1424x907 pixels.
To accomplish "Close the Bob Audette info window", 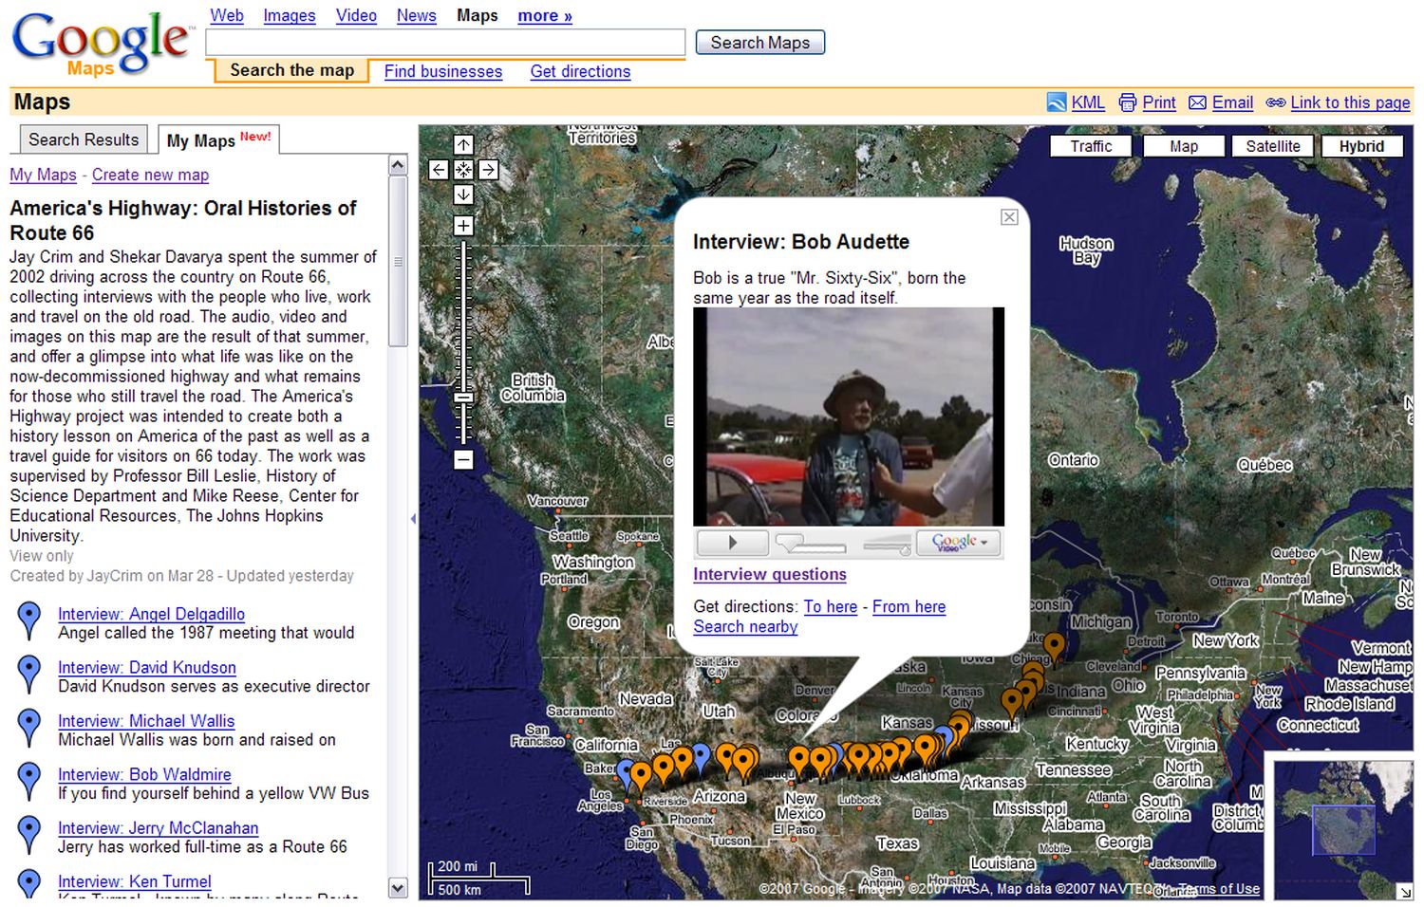I will pyautogui.click(x=1009, y=217).
